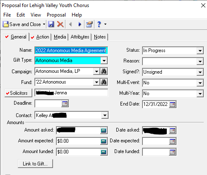Search funds with the binoculars icon
Screen dimensions: 207x175
click(103, 82)
